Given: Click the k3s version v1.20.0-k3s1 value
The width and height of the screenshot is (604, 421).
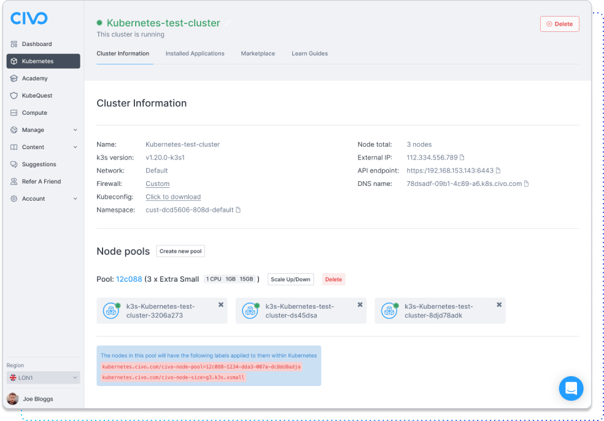Looking at the screenshot, I should (x=165, y=158).
